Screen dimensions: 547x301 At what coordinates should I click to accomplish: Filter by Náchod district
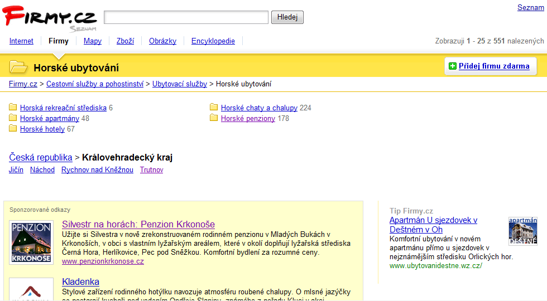(x=42, y=170)
